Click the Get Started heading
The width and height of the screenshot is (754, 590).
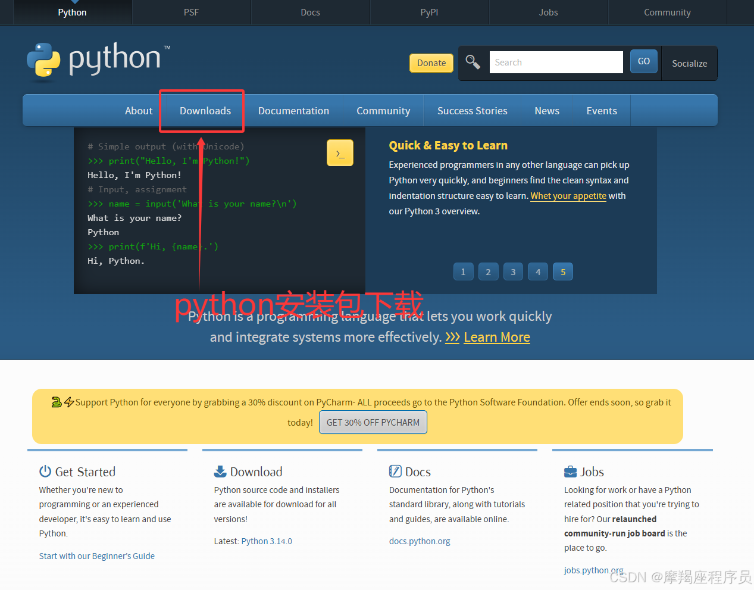(85, 472)
